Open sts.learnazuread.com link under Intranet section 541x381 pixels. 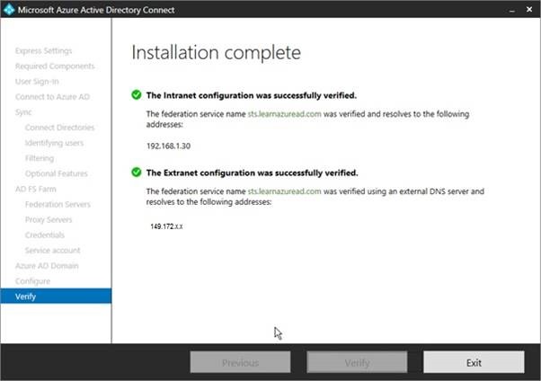coord(284,114)
